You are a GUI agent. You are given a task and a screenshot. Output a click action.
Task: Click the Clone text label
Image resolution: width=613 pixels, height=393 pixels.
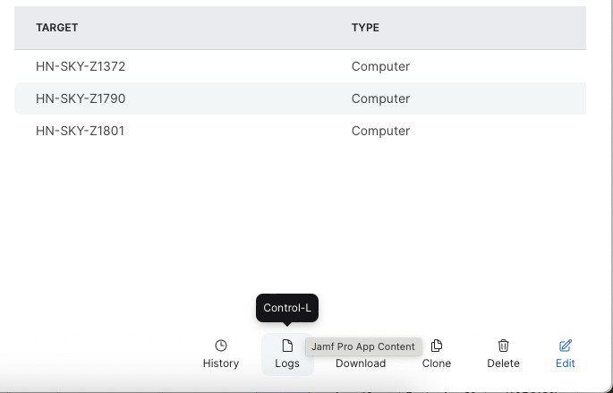tap(437, 363)
